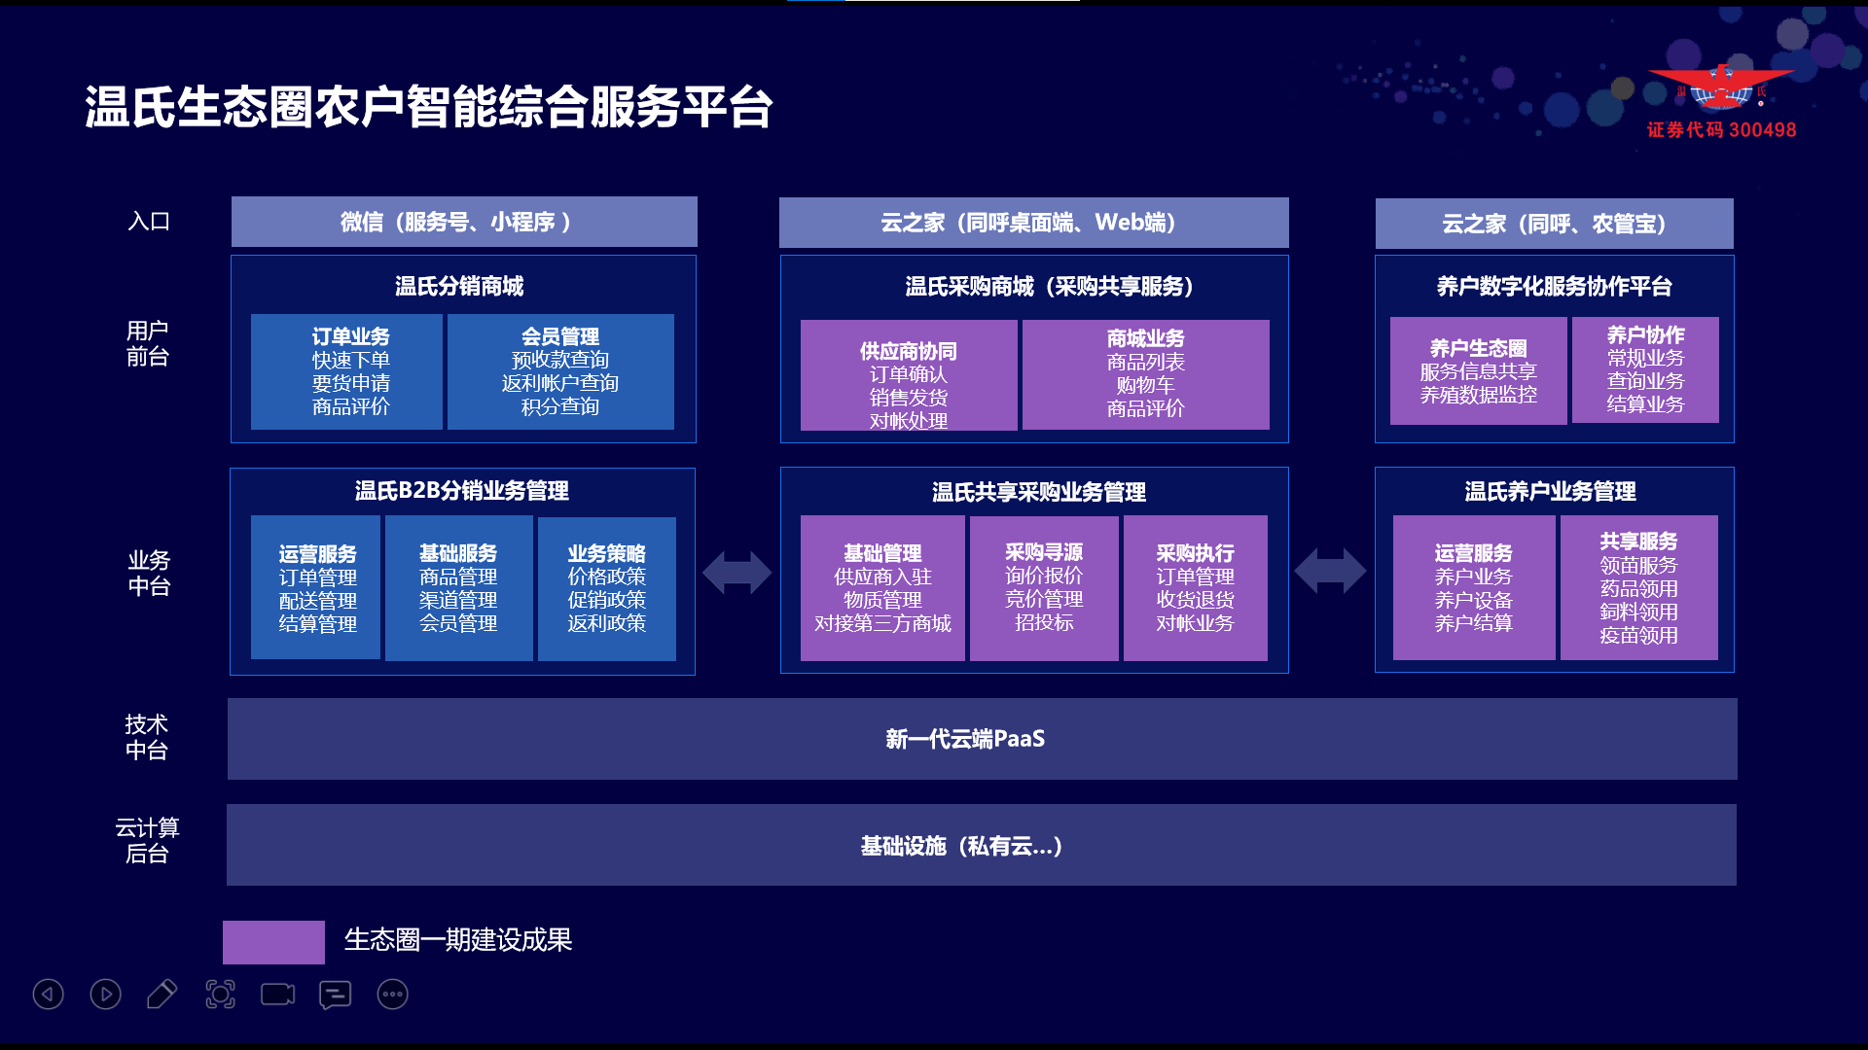Click the 云之家（同呼、农管宝） header

[x=1554, y=224]
